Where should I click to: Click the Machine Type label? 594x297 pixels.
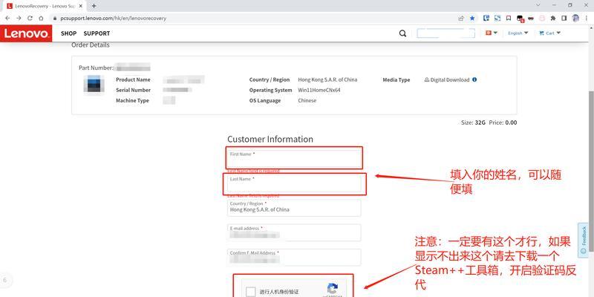pos(133,101)
